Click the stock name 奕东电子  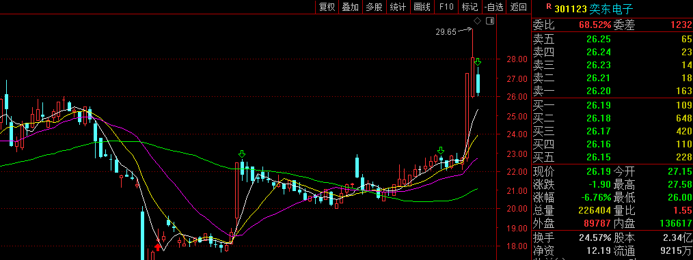point(611,8)
